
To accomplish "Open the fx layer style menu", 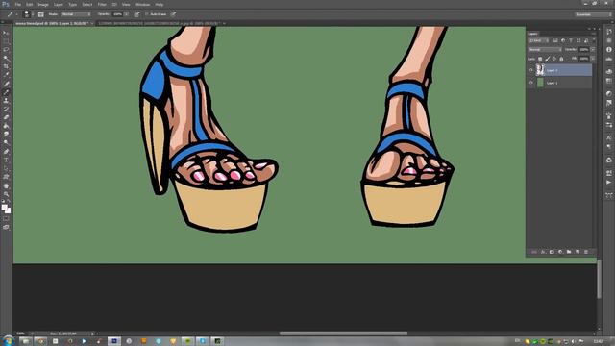I will pyautogui.click(x=543, y=252).
